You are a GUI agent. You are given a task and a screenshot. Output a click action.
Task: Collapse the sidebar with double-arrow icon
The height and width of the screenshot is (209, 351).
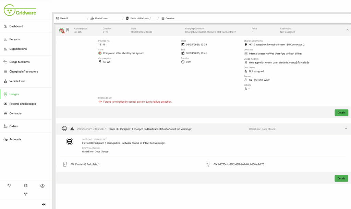[44, 204]
